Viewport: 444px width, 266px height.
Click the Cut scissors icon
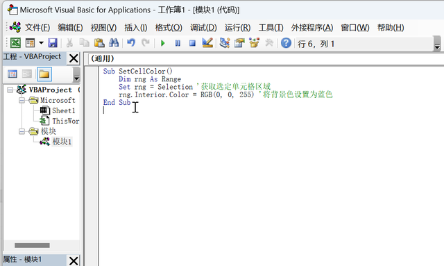69,43
